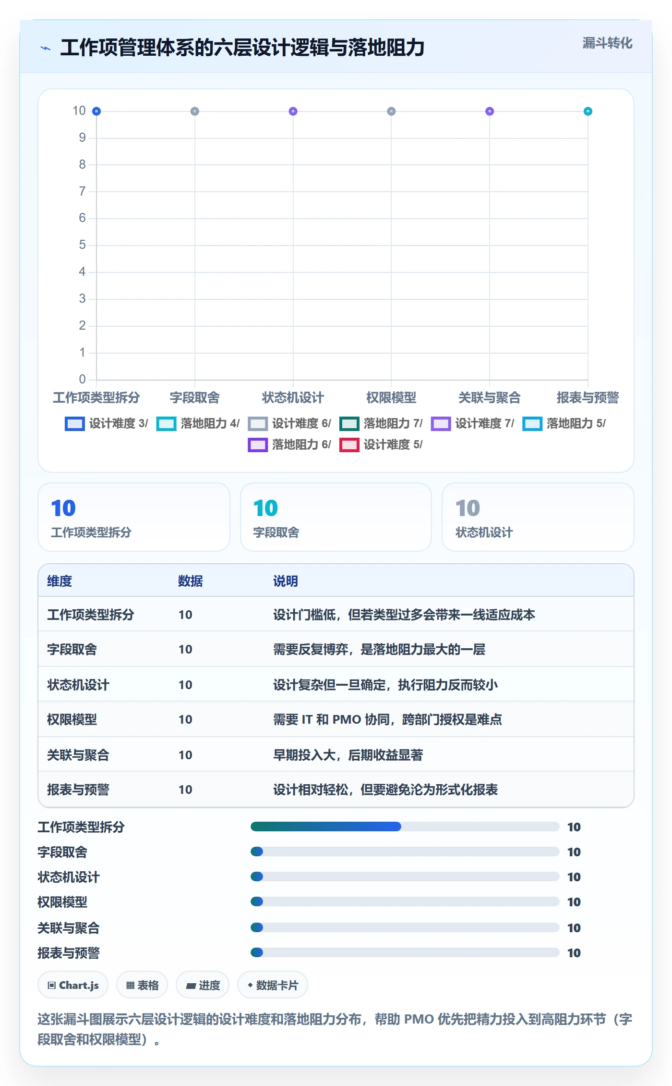This screenshot has height=1086, width=672.
Task: Click the description 早期投入大，后期收益显著
Action: 348,755
